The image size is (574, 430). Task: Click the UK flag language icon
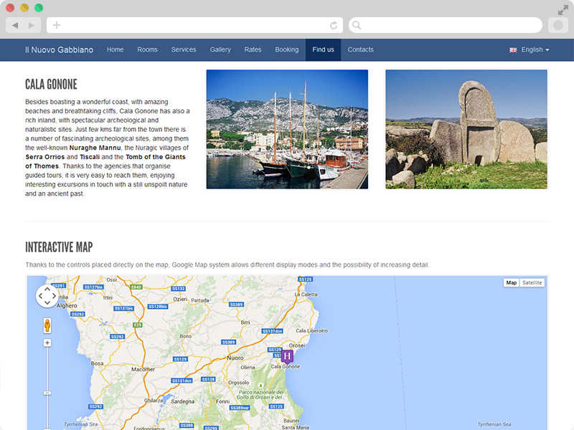click(513, 50)
